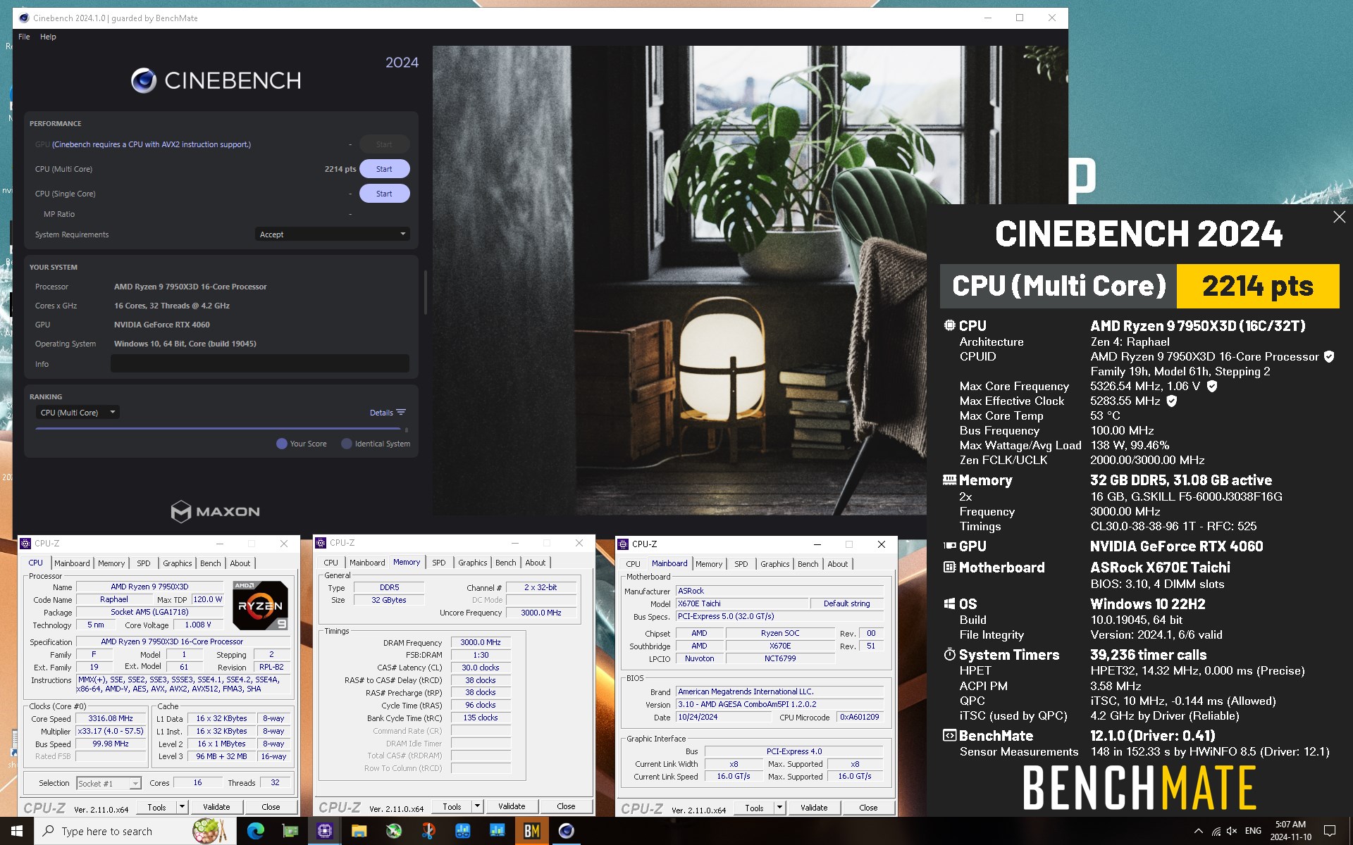Click the BenchMate section icon beside version
The width and height of the screenshot is (1353, 845).
tap(950, 735)
